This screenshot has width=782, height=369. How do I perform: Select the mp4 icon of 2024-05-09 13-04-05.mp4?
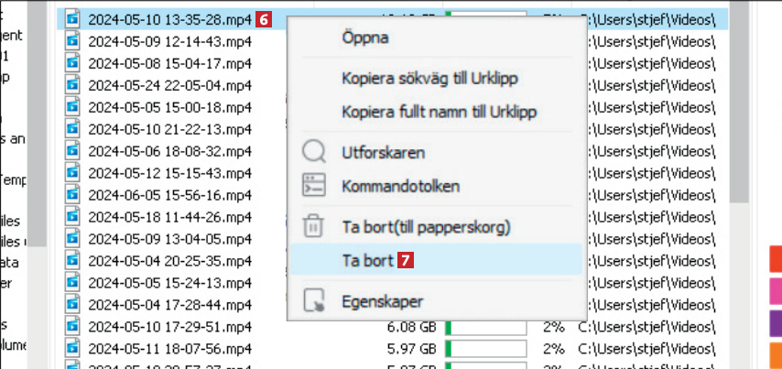tap(73, 238)
